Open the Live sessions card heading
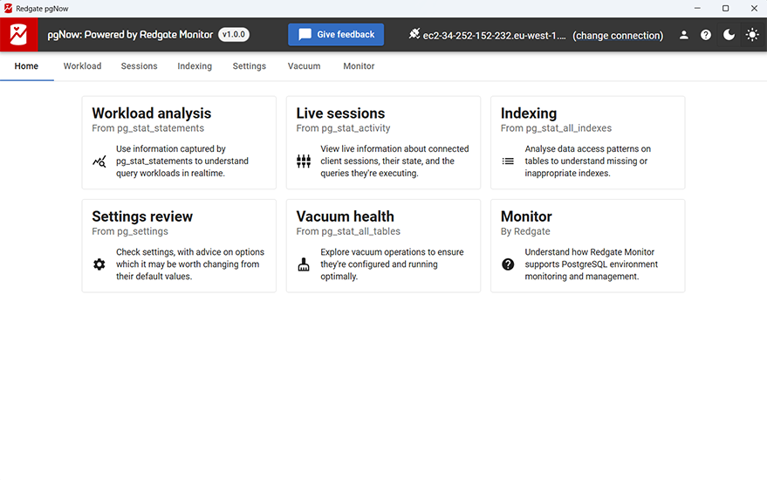This screenshot has width=767, height=480. [340, 113]
